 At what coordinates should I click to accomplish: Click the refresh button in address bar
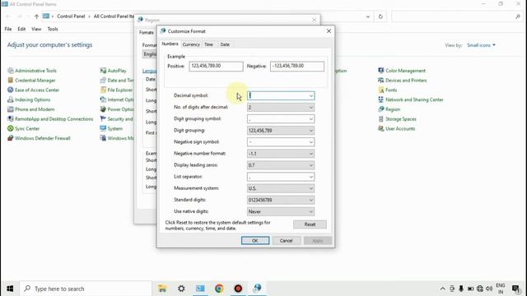[x=380, y=16]
